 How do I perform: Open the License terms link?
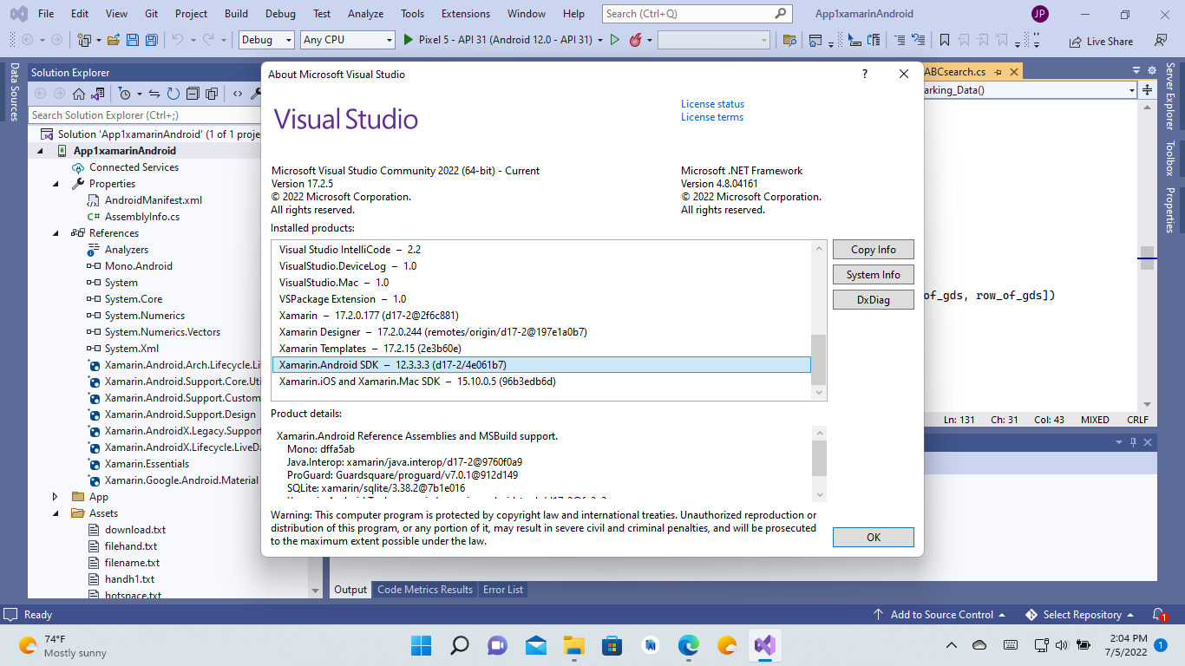coord(711,116)
